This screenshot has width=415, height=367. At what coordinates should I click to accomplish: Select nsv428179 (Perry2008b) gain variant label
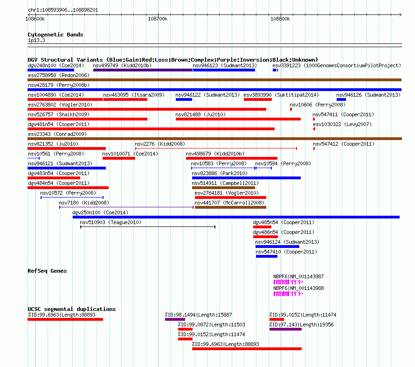[59, 85]
